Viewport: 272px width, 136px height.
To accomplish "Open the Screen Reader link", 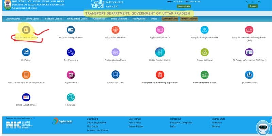I will click(136, 126).
